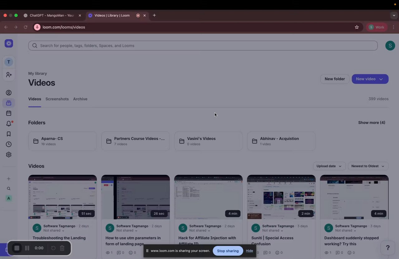Click the green A avatar in sidebar
The height and width of the screenshot is (259, 399).
tap(9, 198)
